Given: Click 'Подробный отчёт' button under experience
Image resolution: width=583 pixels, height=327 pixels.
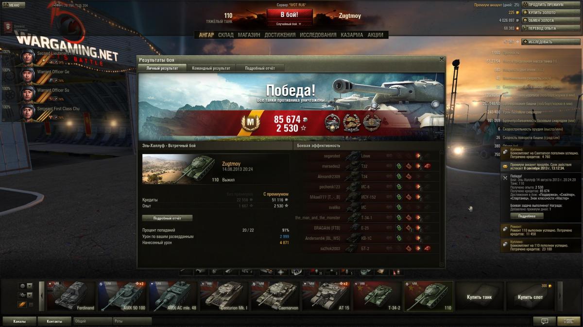Looking at the screenshot, I should pyautogui.click(x=167, y=218).
